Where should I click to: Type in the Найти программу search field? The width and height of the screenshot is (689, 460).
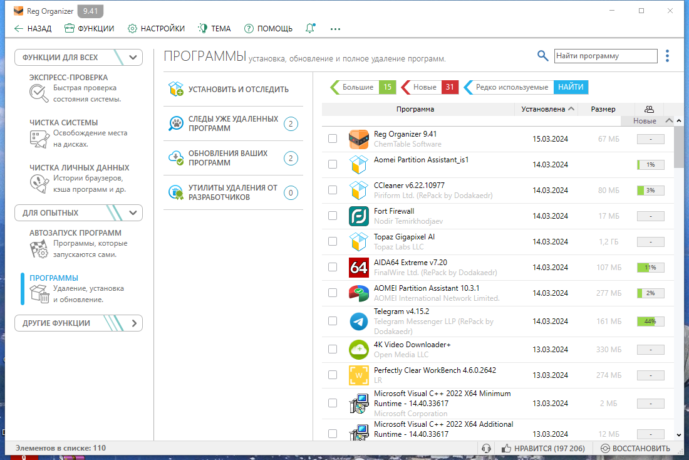605,56
